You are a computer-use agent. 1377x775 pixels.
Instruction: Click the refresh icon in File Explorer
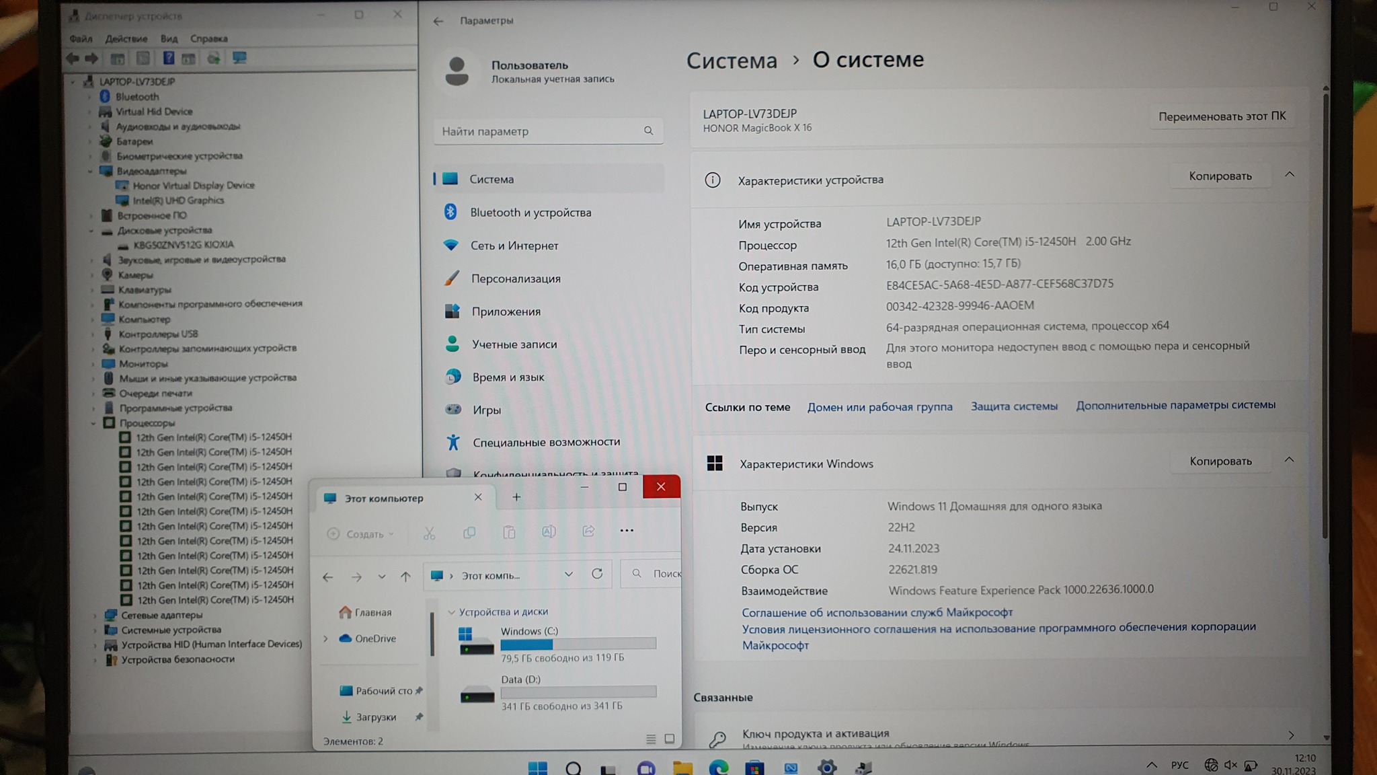tap(597, 574)
